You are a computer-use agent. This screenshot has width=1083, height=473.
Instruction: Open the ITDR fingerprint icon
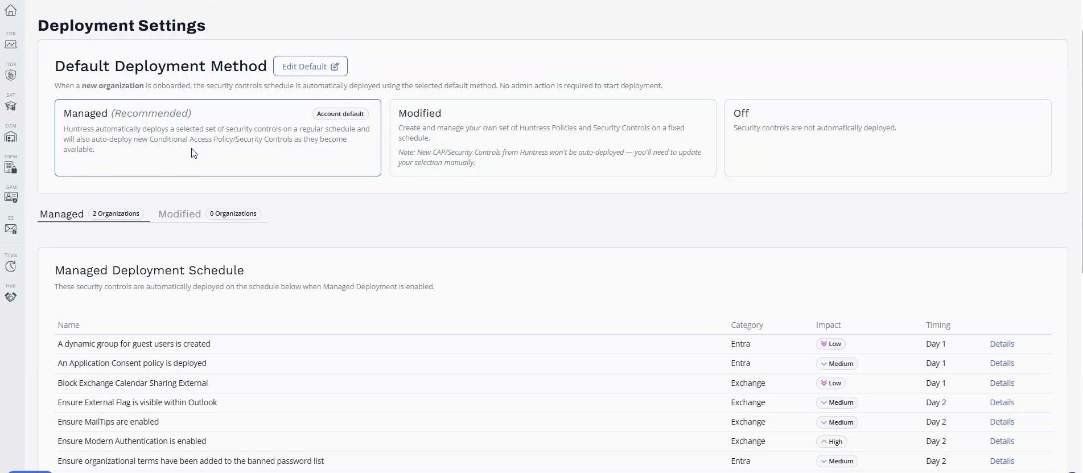pos(11,75)
